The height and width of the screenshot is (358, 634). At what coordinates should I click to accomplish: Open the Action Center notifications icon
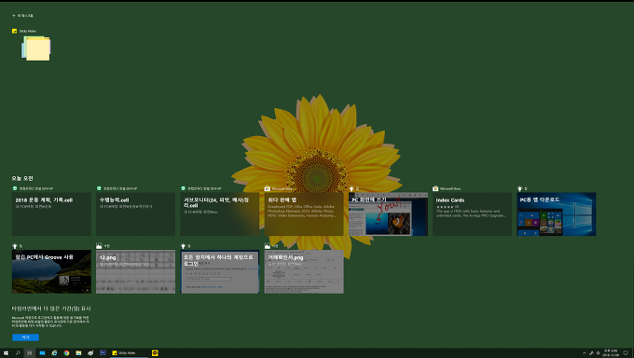click(626, 353)
